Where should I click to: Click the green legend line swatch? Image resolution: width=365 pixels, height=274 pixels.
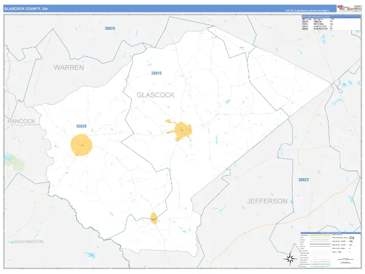pos(321,266)
